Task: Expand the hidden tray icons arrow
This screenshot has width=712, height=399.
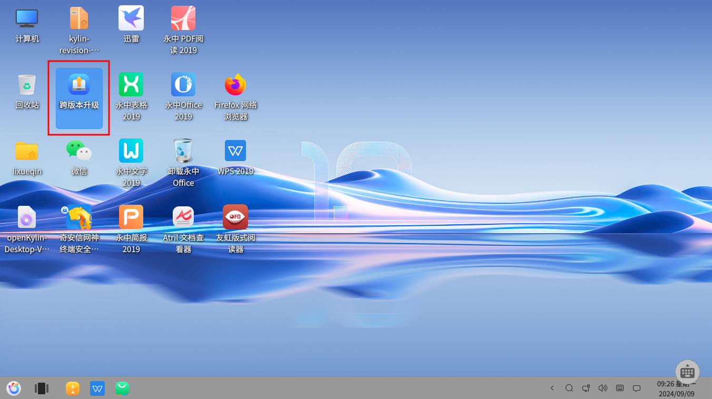Action: [x=552, y=388]
